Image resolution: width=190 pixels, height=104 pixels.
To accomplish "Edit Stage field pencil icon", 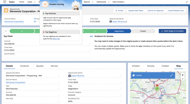I will pyautogui.click(x=121, y=88).
